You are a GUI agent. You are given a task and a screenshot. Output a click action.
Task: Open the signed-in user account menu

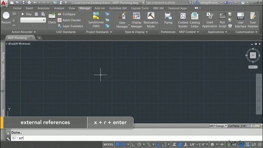[209, 2]
